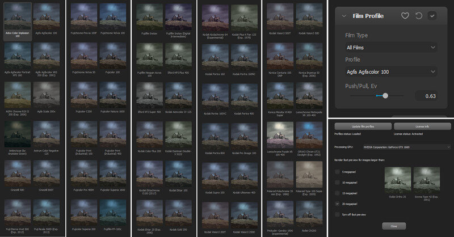Click the Push/Pull value field 0.63
454x237 pixels.
pos(427,96)
